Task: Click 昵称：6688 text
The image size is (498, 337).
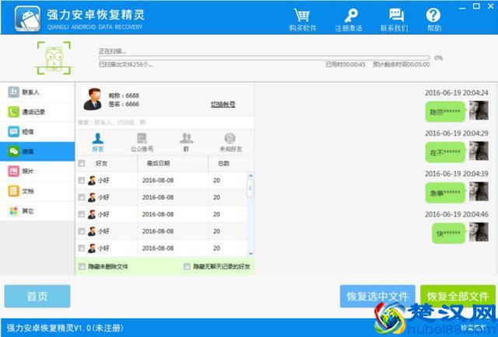Action: 124,96
